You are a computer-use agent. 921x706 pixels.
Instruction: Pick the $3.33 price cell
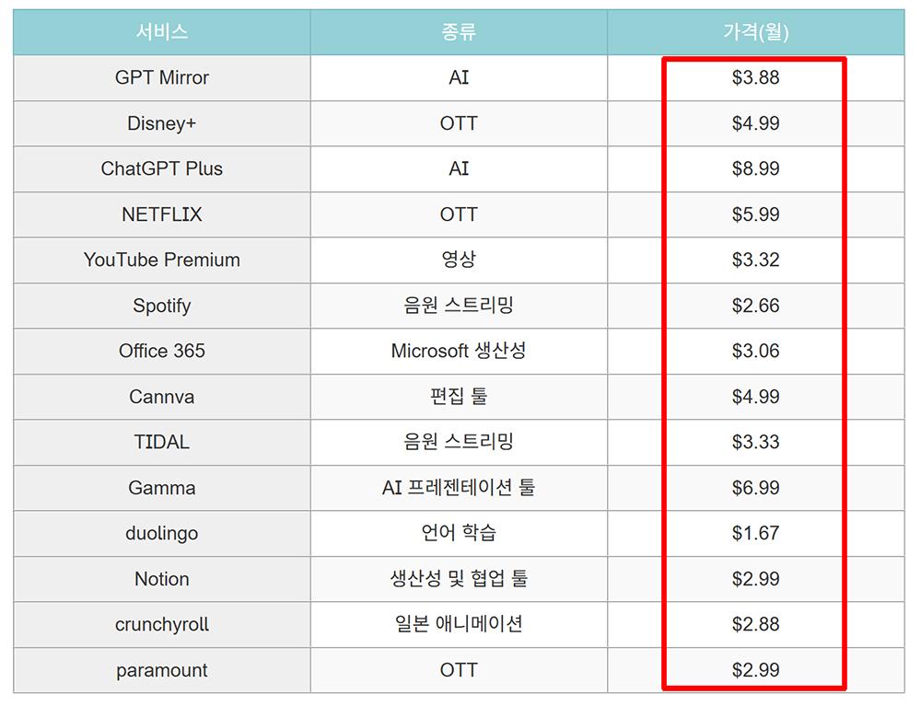[x=756, y=442]
